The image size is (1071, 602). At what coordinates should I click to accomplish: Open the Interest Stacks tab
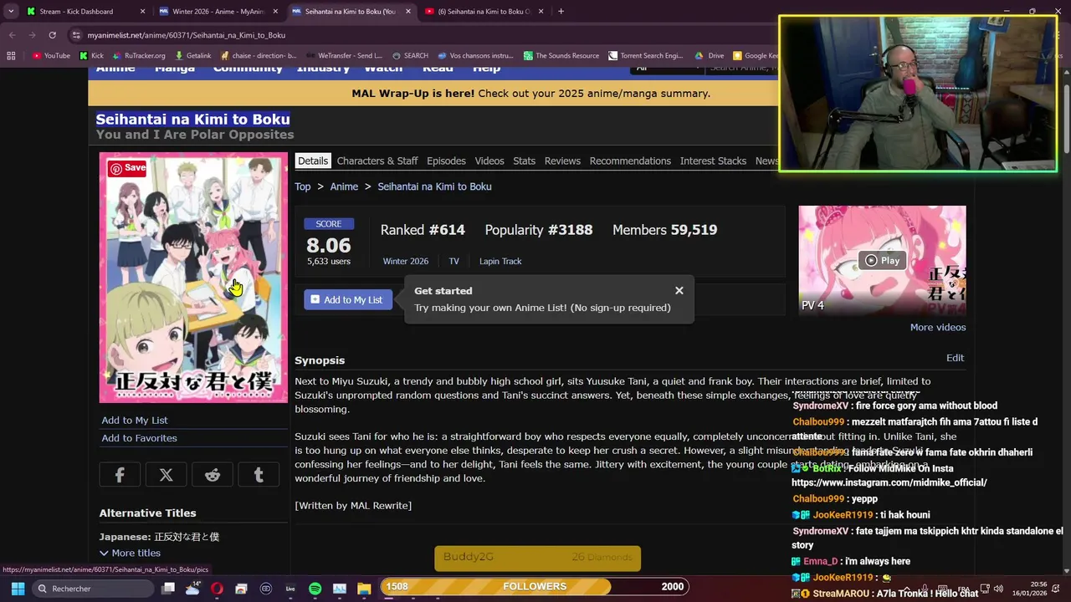713,161
